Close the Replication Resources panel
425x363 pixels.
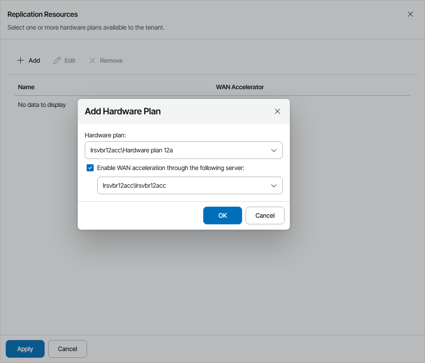pos(410,14)
